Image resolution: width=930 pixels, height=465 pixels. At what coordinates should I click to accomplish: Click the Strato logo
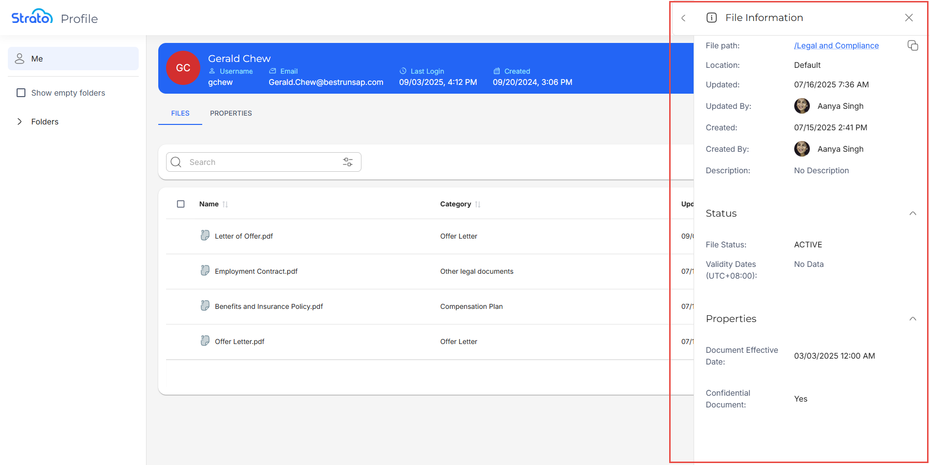pos(32,18)
